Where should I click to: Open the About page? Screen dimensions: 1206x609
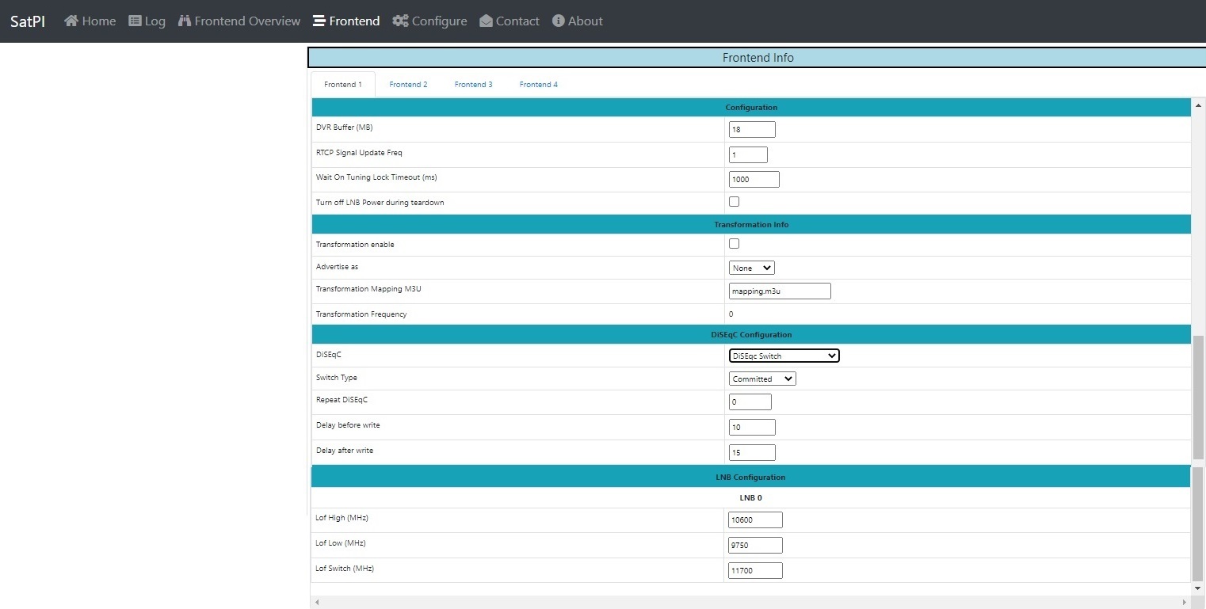tap(578, 21)
